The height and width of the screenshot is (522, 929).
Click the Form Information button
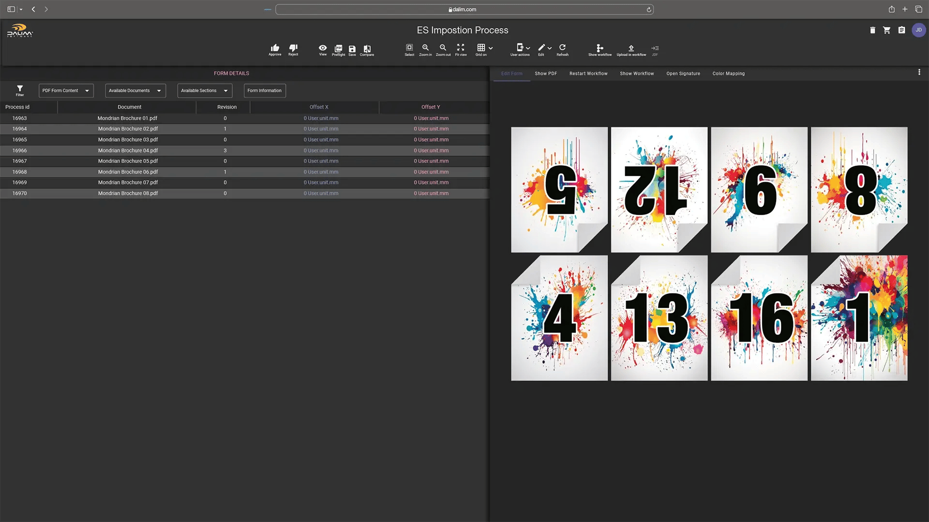click(x=264, y=90)
